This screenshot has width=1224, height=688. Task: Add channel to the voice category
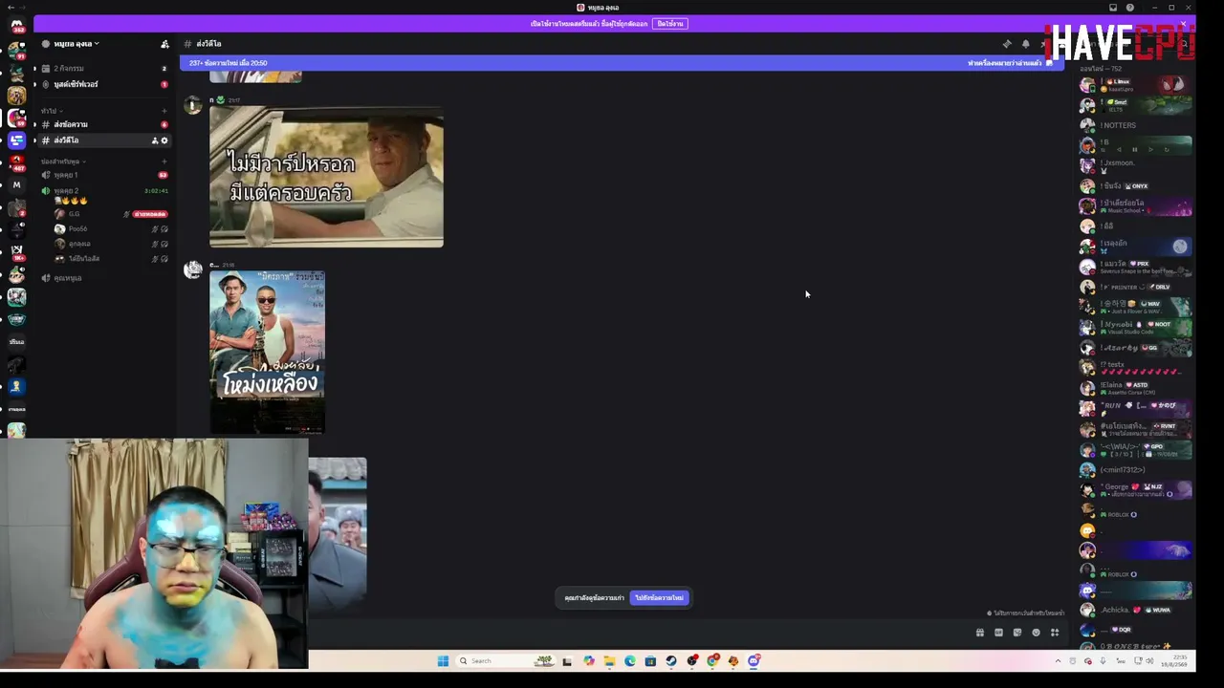164,161
